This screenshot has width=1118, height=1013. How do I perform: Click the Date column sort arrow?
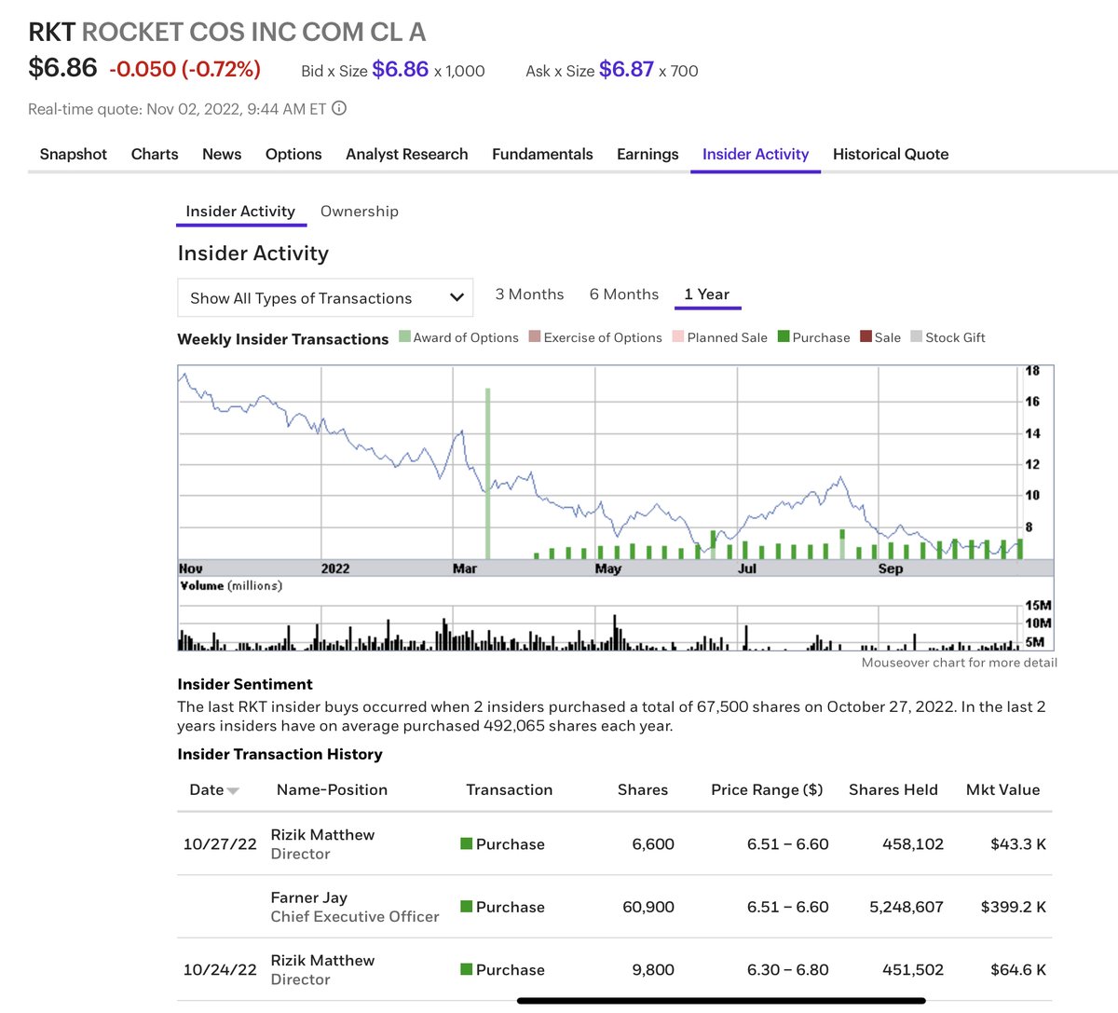coord(233,791)
